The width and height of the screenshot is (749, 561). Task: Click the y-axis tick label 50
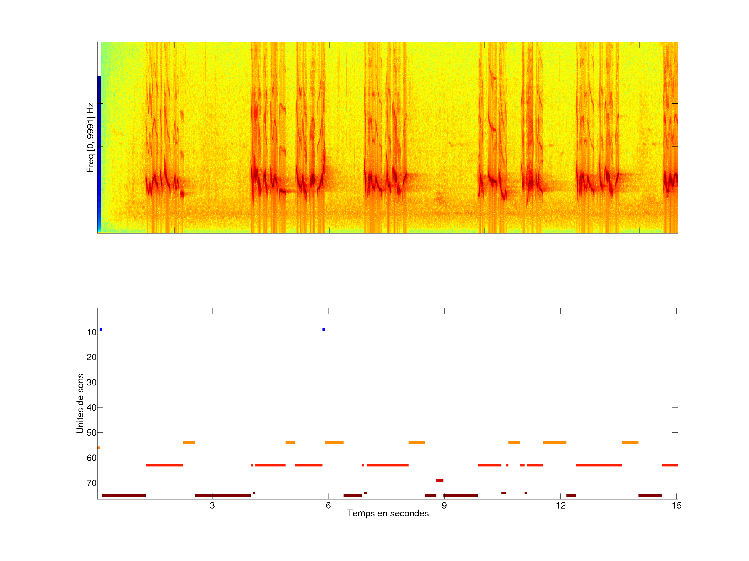point(92,432)
